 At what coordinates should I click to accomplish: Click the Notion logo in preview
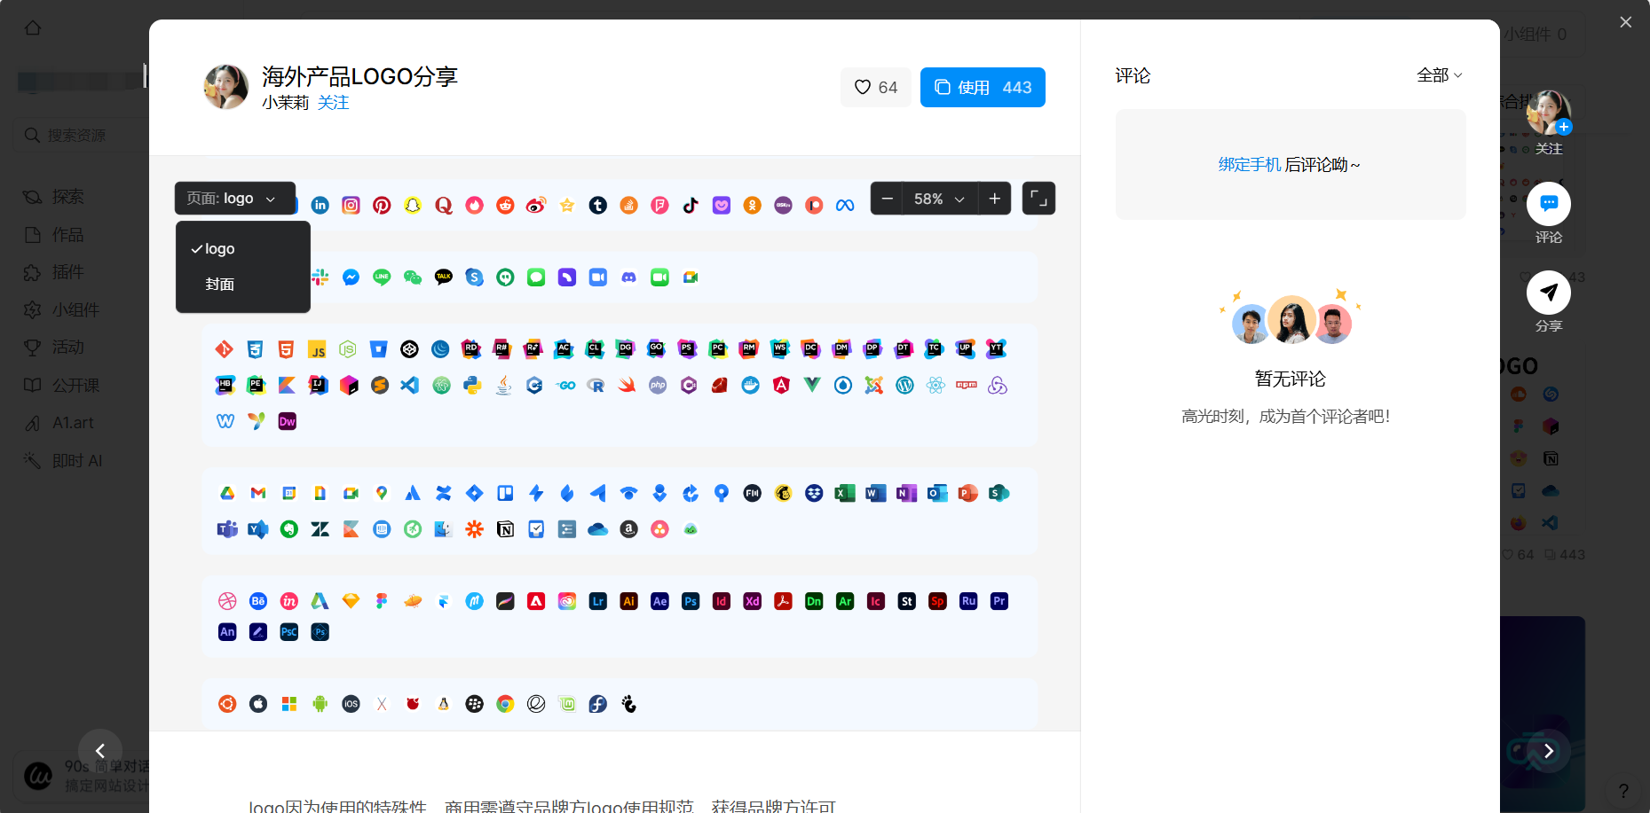click(x=505, y=529)
